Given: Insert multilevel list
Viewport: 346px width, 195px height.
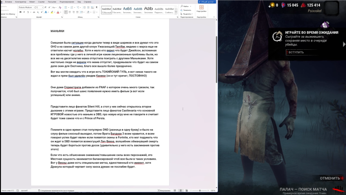Looking at the screenshot, I should pyautogui.click(x=78, y=7).
